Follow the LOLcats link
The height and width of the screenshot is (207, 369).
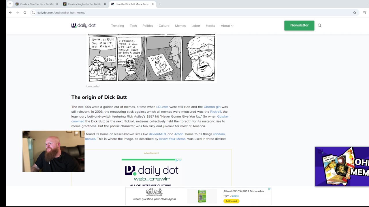pyautogui.click(x=162, y=107)
